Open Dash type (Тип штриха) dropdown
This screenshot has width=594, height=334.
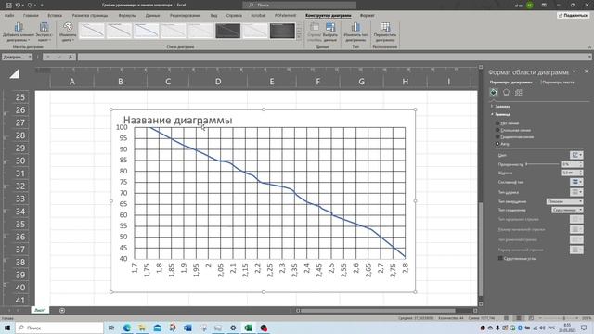click(x=576, y=192)
